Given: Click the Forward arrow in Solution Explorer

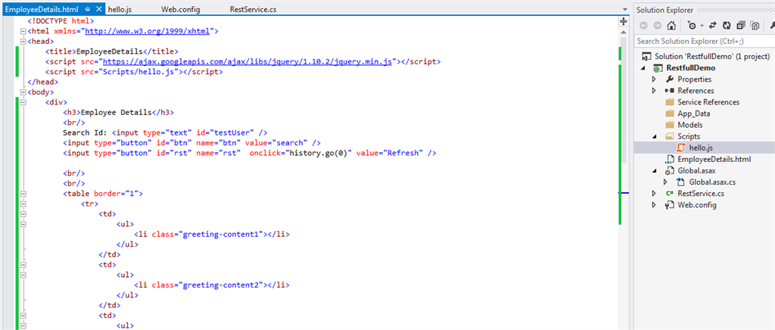Looking at the screenshot, I should (657, 26).
